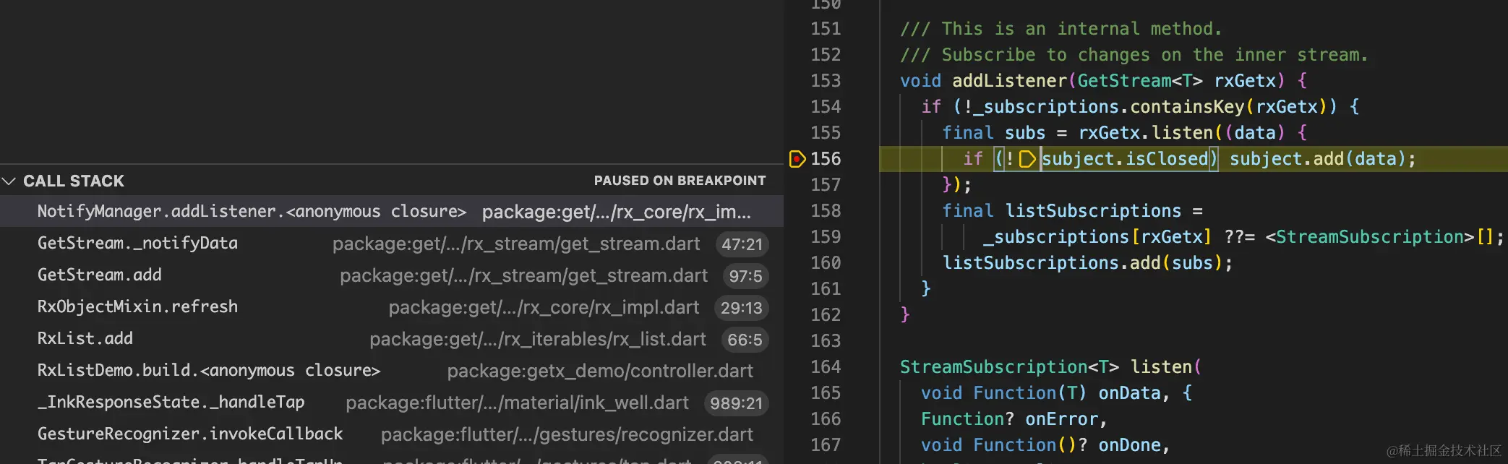Click listSubscriptions declaration on line 158
The width and height of the screenshot is (1508, 464).
[1093, 211]
